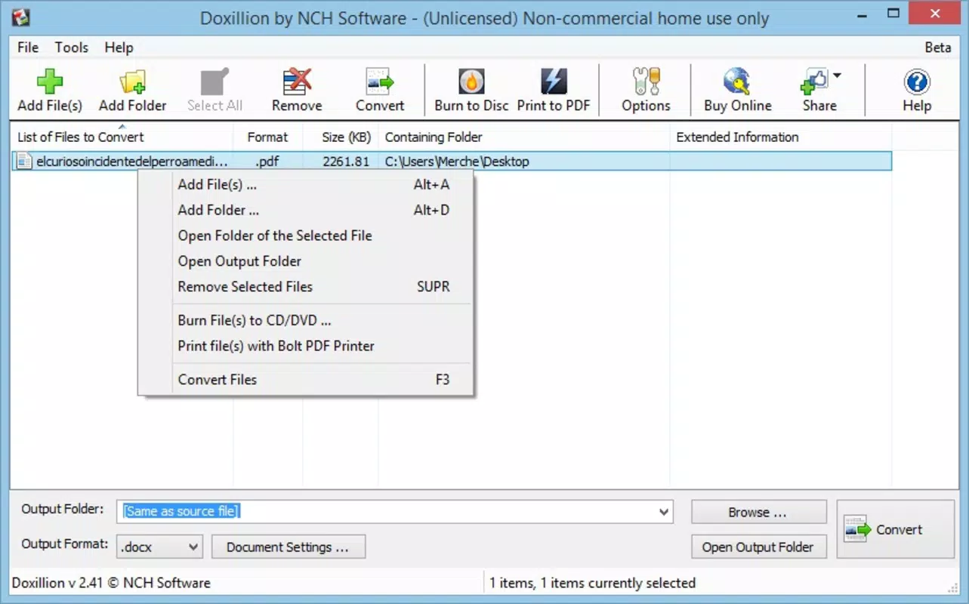
Task: Click the Buy Online icon
Action: pos(737,82)
